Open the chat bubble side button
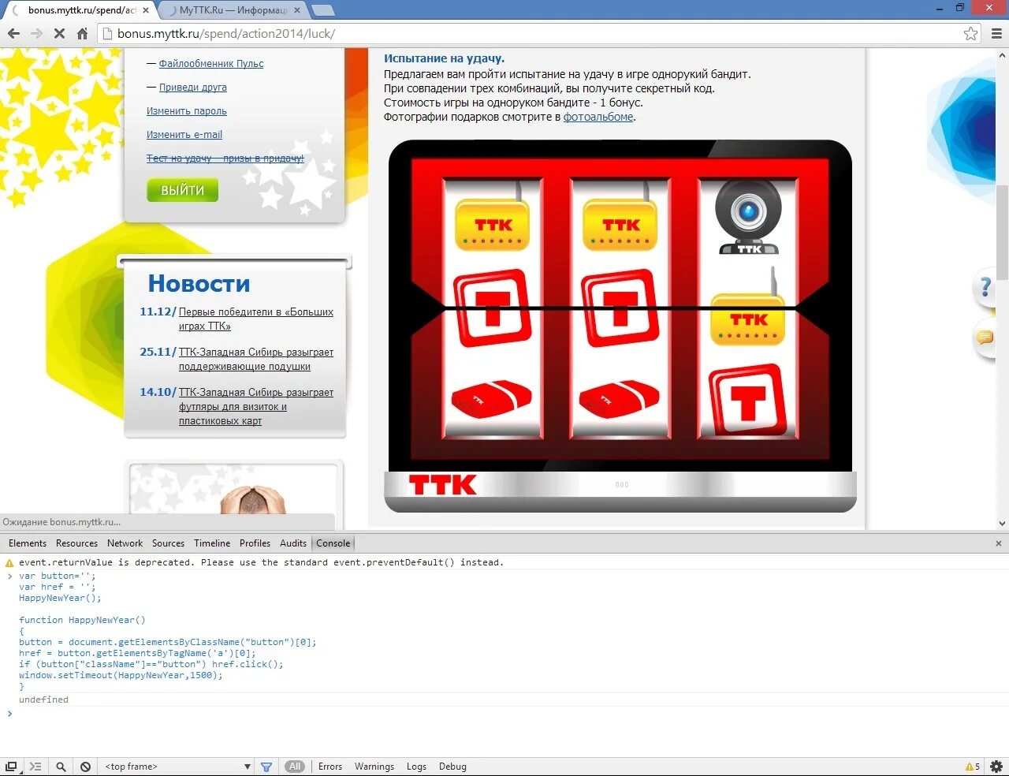The width and height of the screenshot is (1009, 776). click(x=985, y=338)
